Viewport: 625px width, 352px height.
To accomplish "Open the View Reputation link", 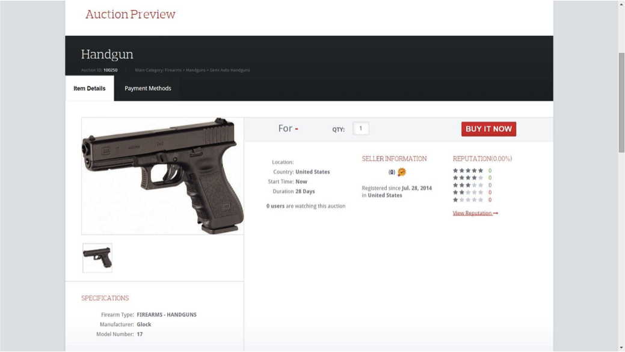I will (475, 213).
